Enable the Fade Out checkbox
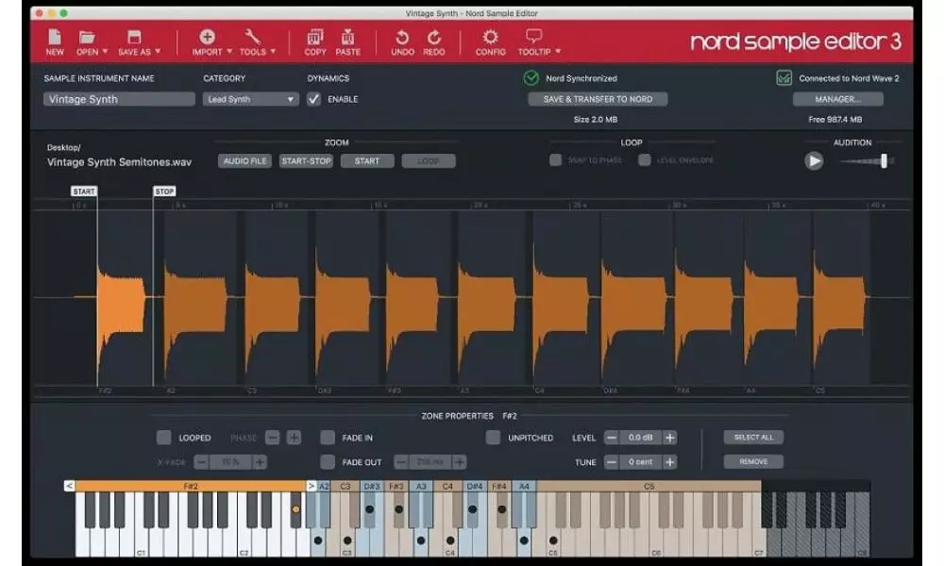This screenshot has width=944, height=566. click(x=327, y=462)
